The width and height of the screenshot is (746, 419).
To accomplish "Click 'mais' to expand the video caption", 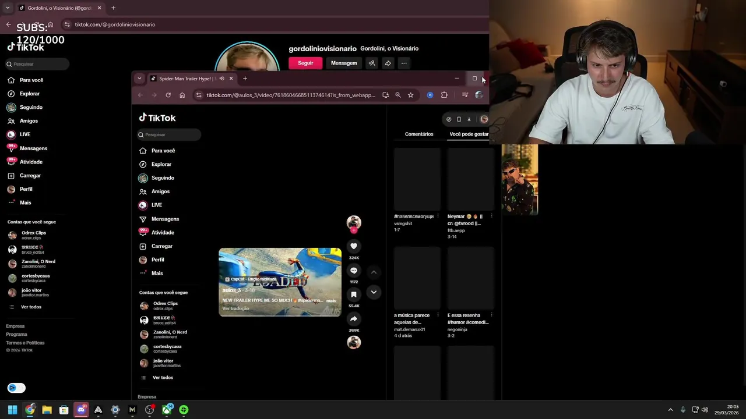I will (331, 301).
